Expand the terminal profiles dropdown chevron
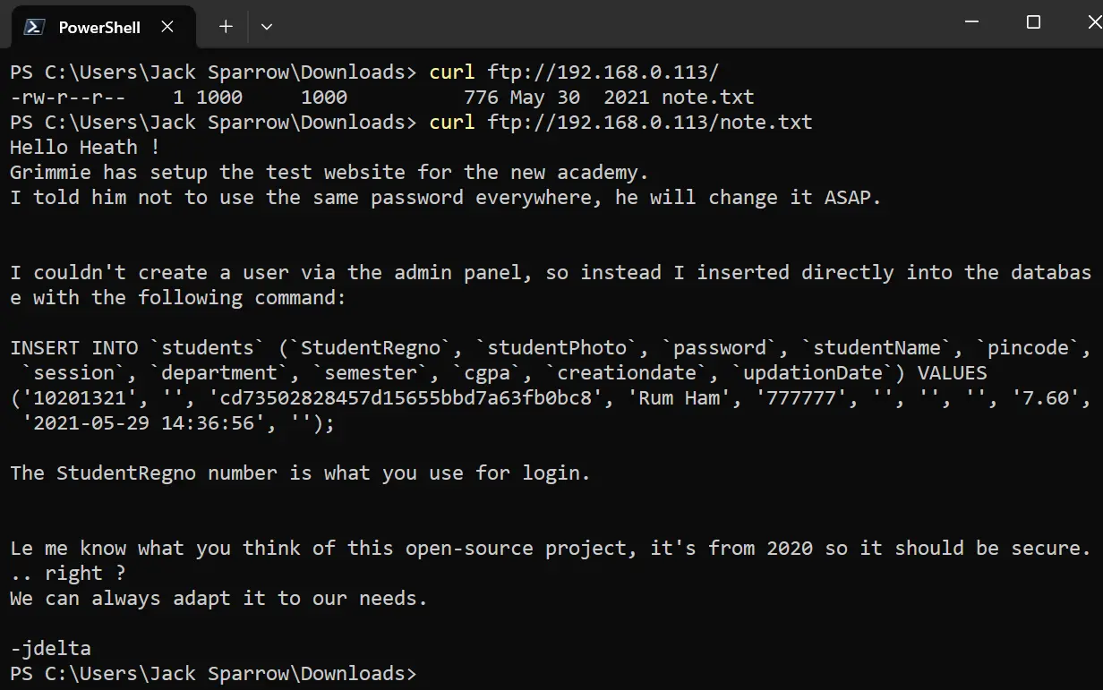 click(266, 27)
